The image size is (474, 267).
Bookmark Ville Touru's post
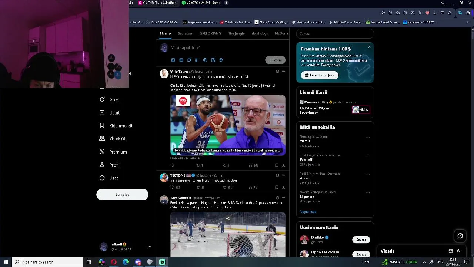coord(277,165)
